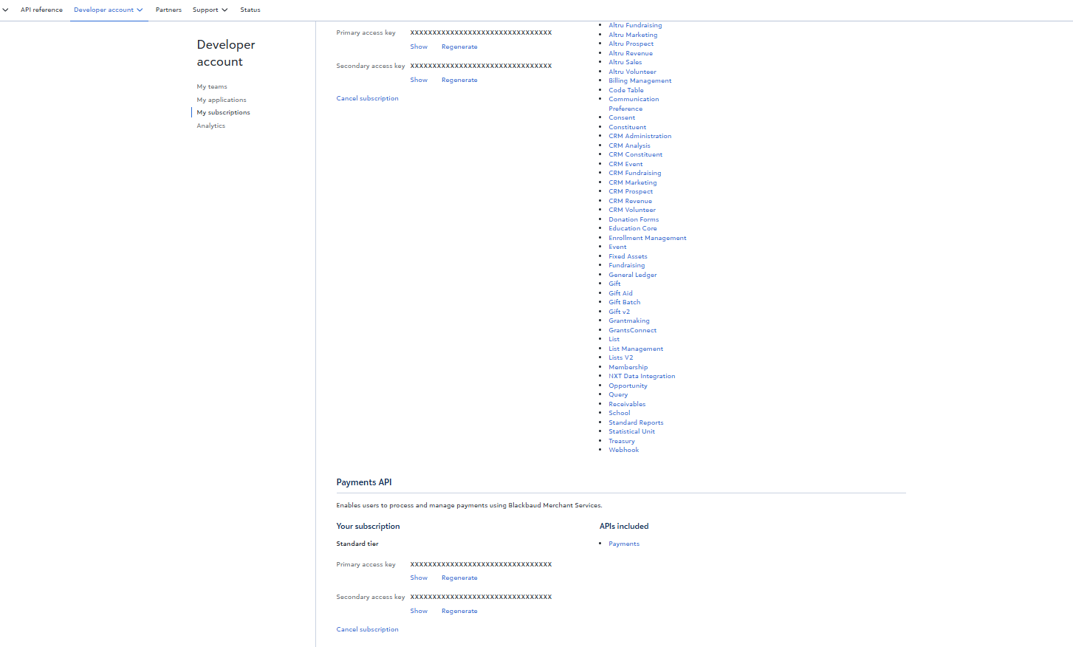Open the CRM Constituent API
The width and height of the screenshot is (1073, 647).
(x=636, y=154)
